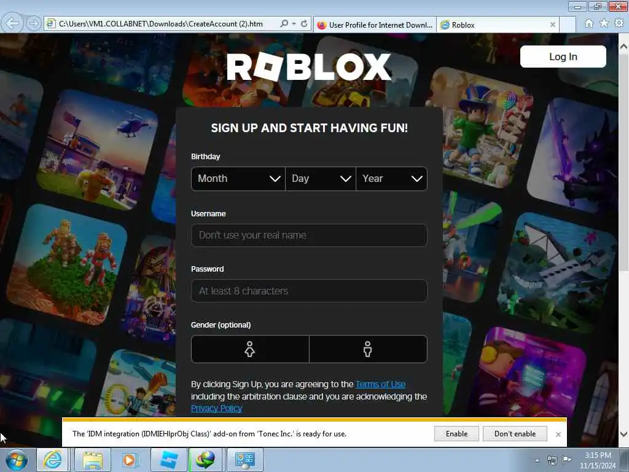Close the Roblox tab

click(552, 25)
